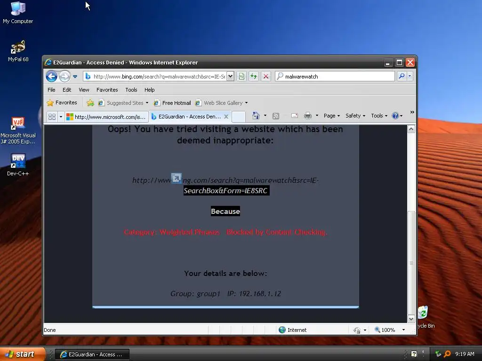
Task: Switch to the microsoft.com tab
Action: tap(106, 117)
